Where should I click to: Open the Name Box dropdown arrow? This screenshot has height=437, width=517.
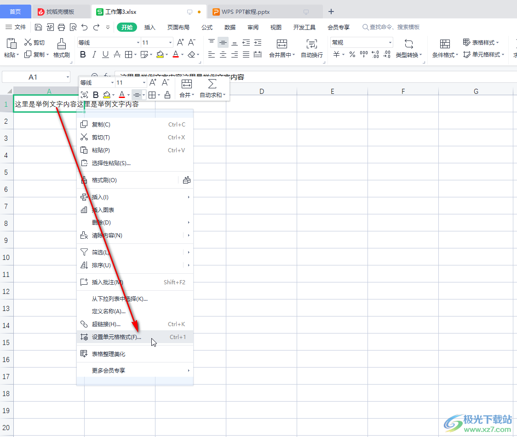coord(68,77)
